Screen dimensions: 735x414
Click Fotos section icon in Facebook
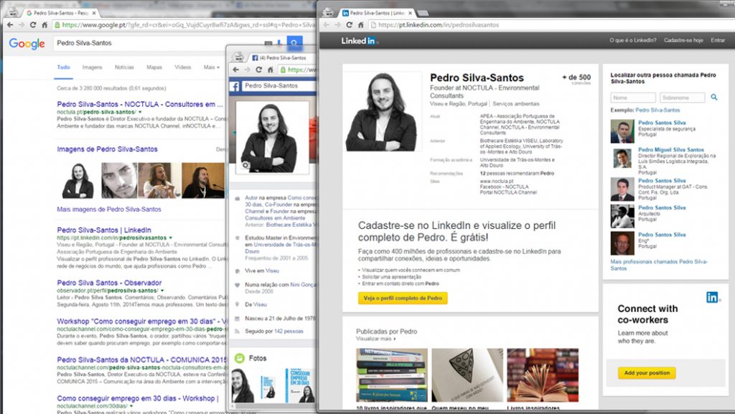[x=240, y=358]
